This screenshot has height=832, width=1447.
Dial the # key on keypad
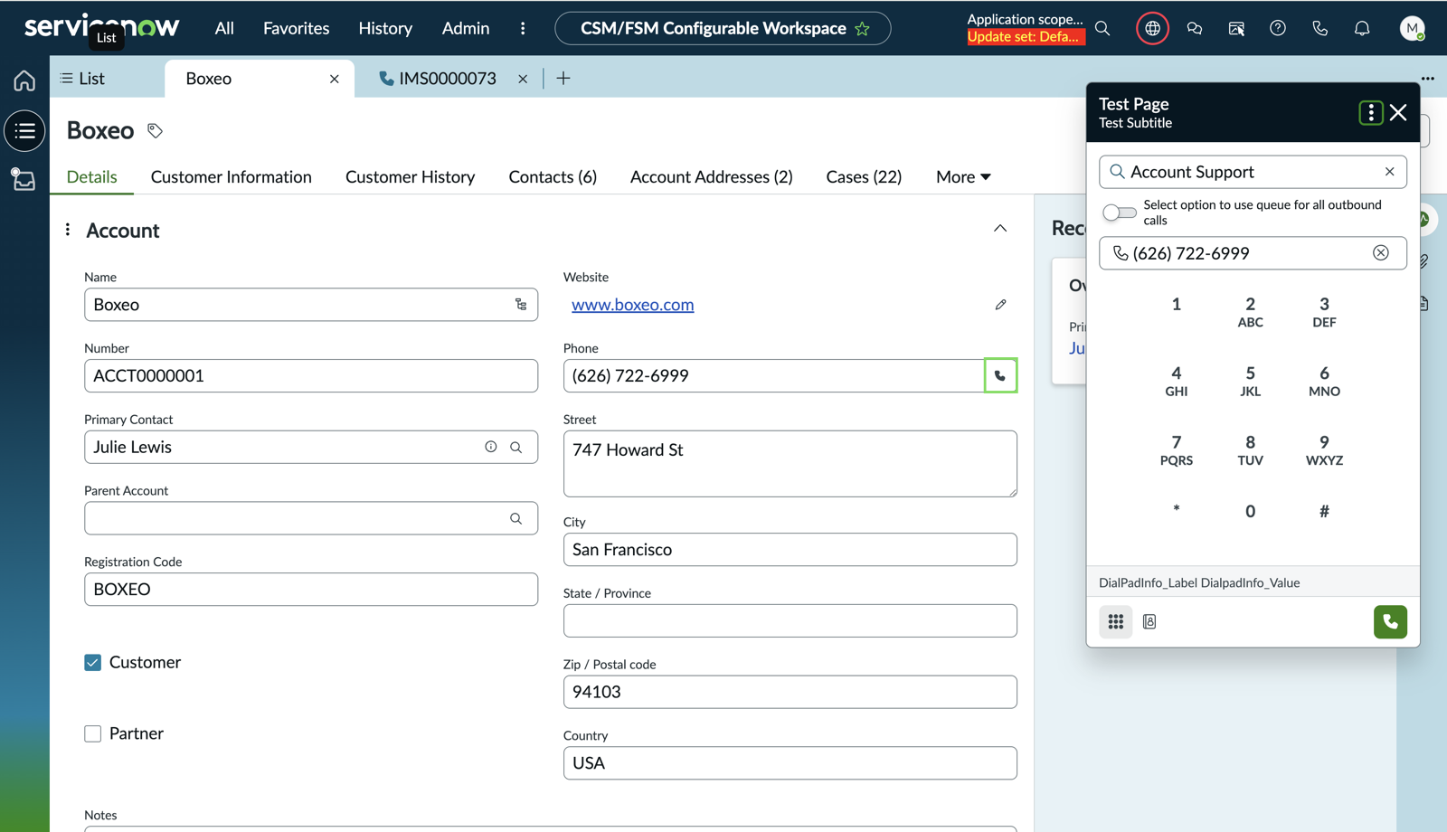point(1324,512)
